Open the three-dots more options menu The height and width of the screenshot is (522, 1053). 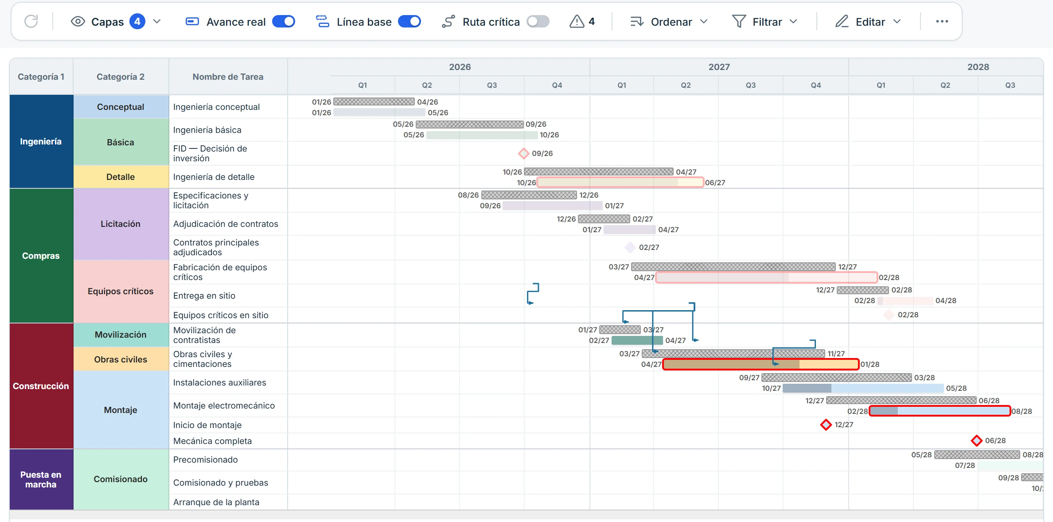[942, 21]
